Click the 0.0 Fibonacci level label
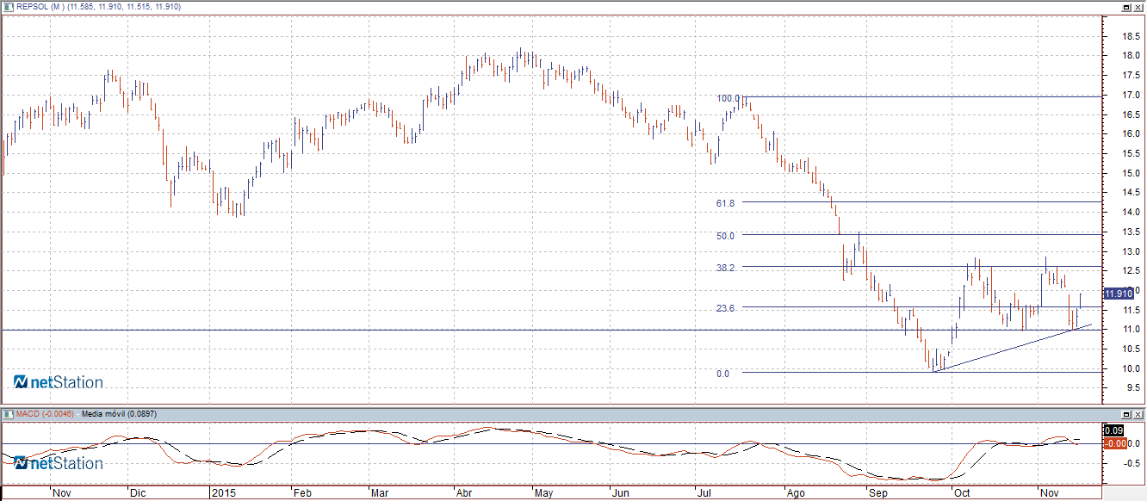This screenshot has width=1147, height=501. tap(722, 374)
